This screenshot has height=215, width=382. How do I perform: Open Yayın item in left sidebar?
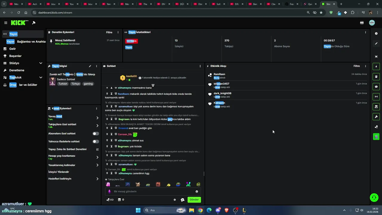(23, 34)
